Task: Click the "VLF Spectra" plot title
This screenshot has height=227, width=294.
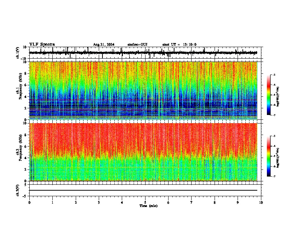Action: pos(42,45)
